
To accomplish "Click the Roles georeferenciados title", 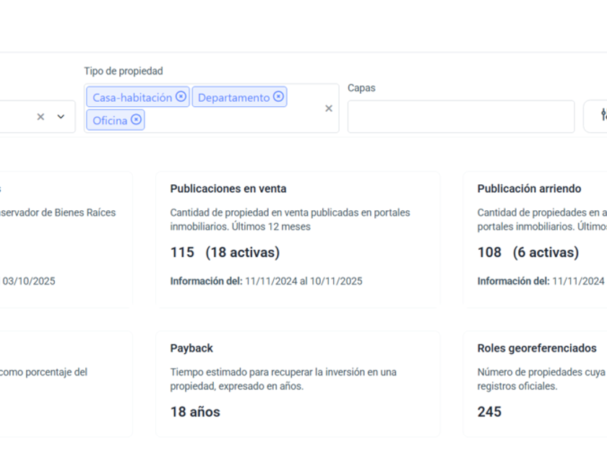I will (537, 348).
